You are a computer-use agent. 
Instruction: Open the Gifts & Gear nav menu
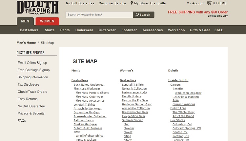[x=200, y=30]
